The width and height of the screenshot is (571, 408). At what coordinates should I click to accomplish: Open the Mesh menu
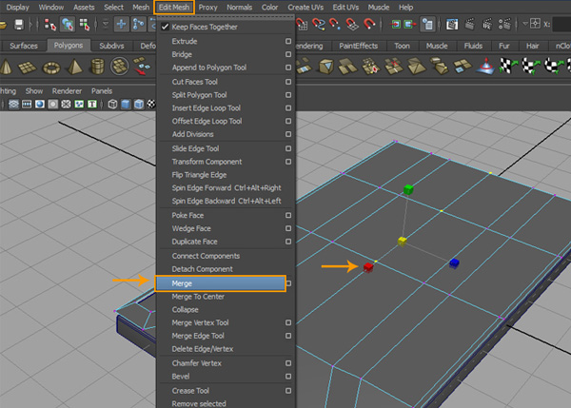141,8
